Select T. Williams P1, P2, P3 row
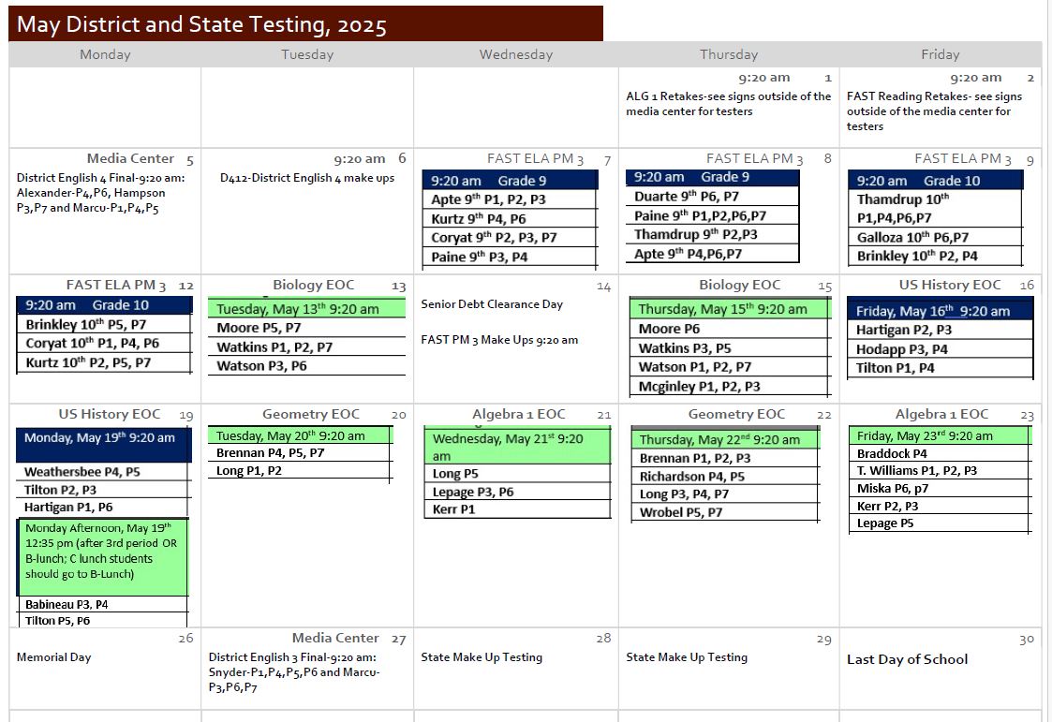Screen dimensions: 1052x722 (x=940, y=471)
